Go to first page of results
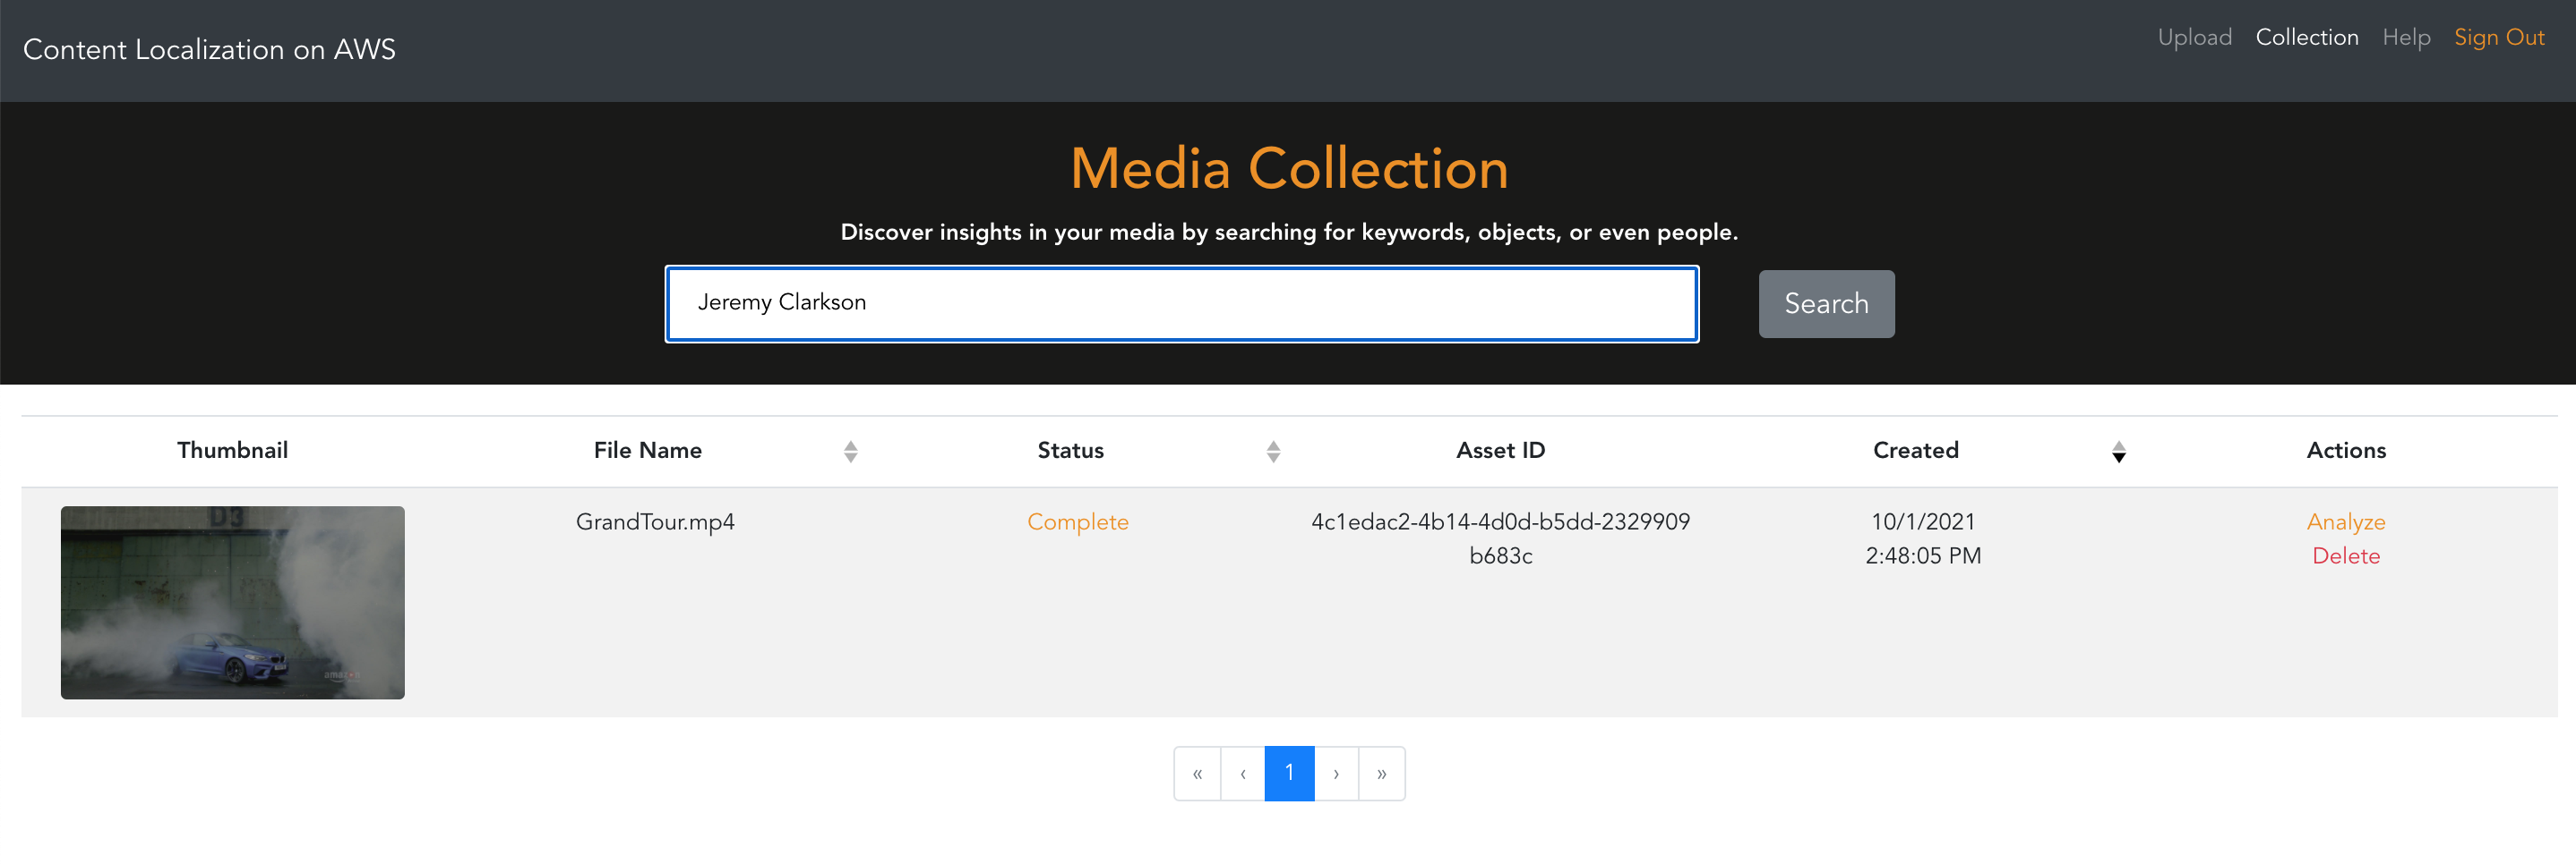This screenshot has width=2576, height=864. point(1197,773)
